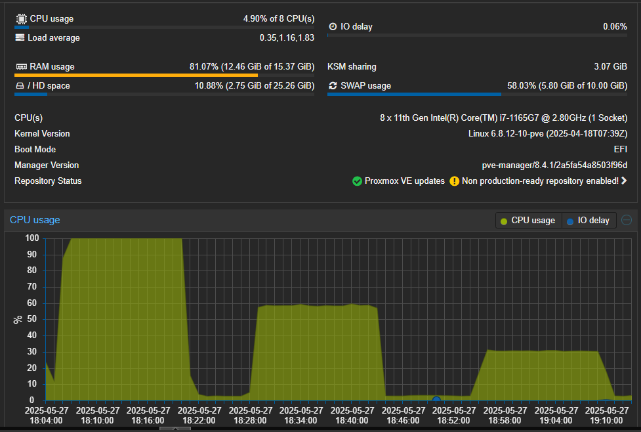Click the clock icon beside IO delay
Screen dimensions: 641x432
[x=333, y=27]
